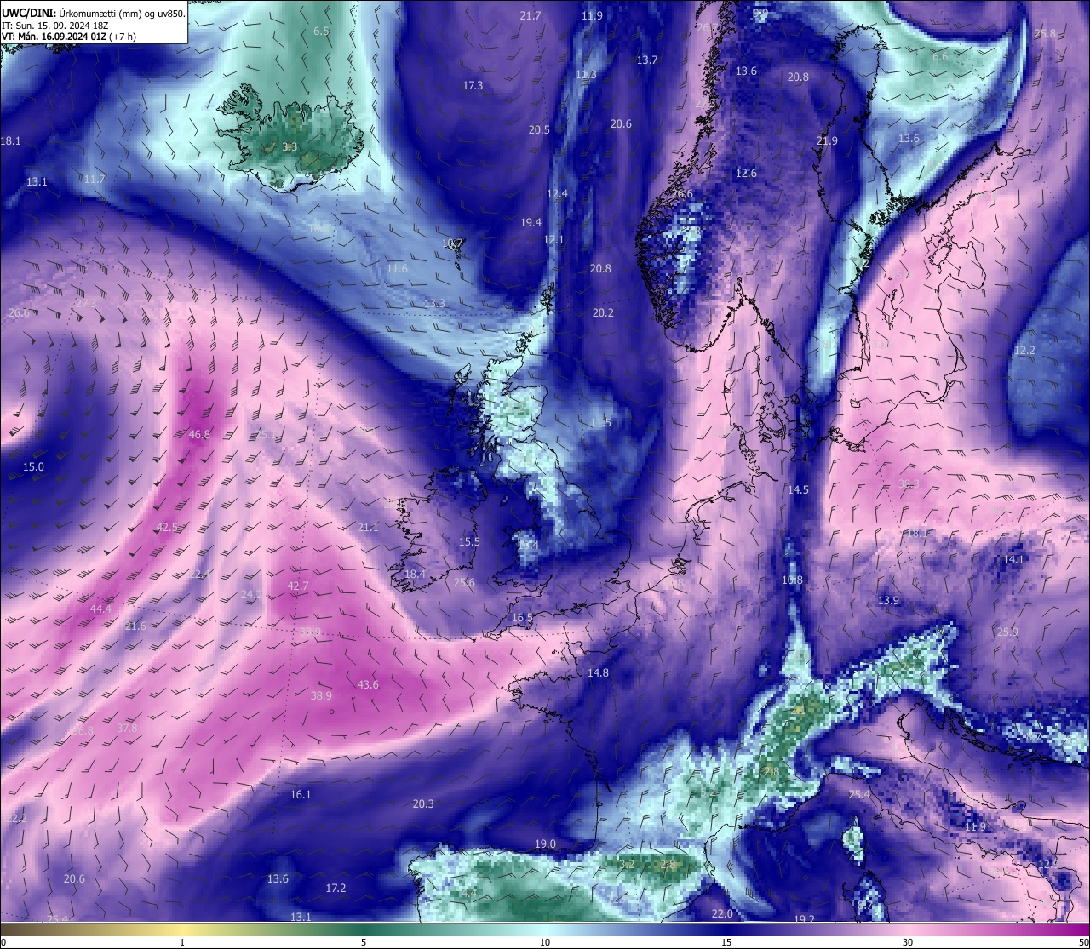Click the 17.2 map value
The width and height of the screenshot is (1090, 949).
(336, 888)
